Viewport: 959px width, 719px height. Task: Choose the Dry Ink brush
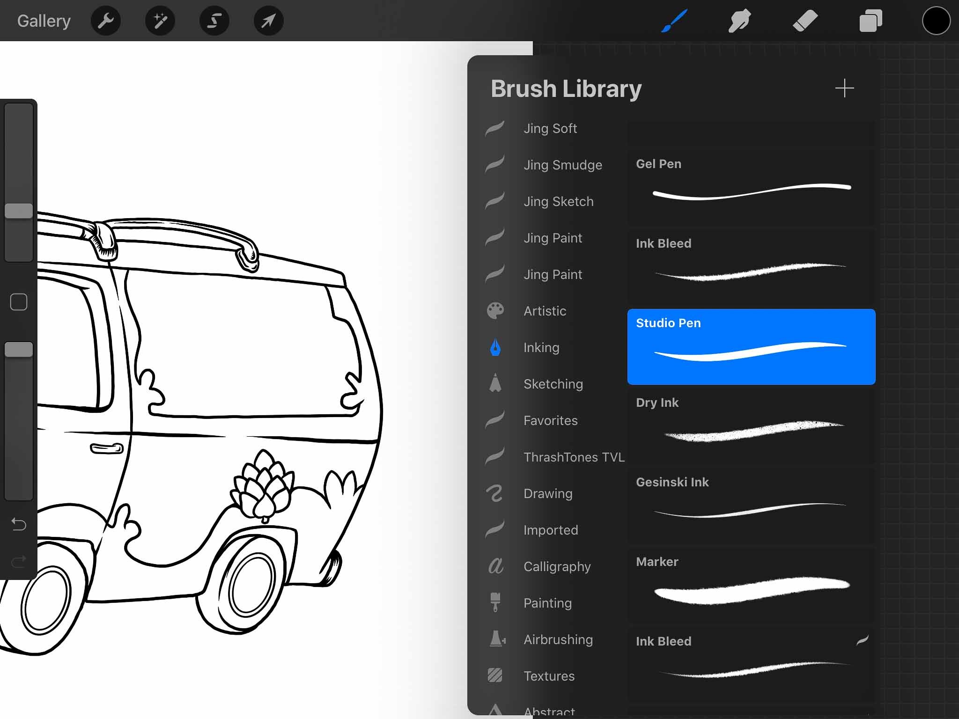(x=751, y=426)
